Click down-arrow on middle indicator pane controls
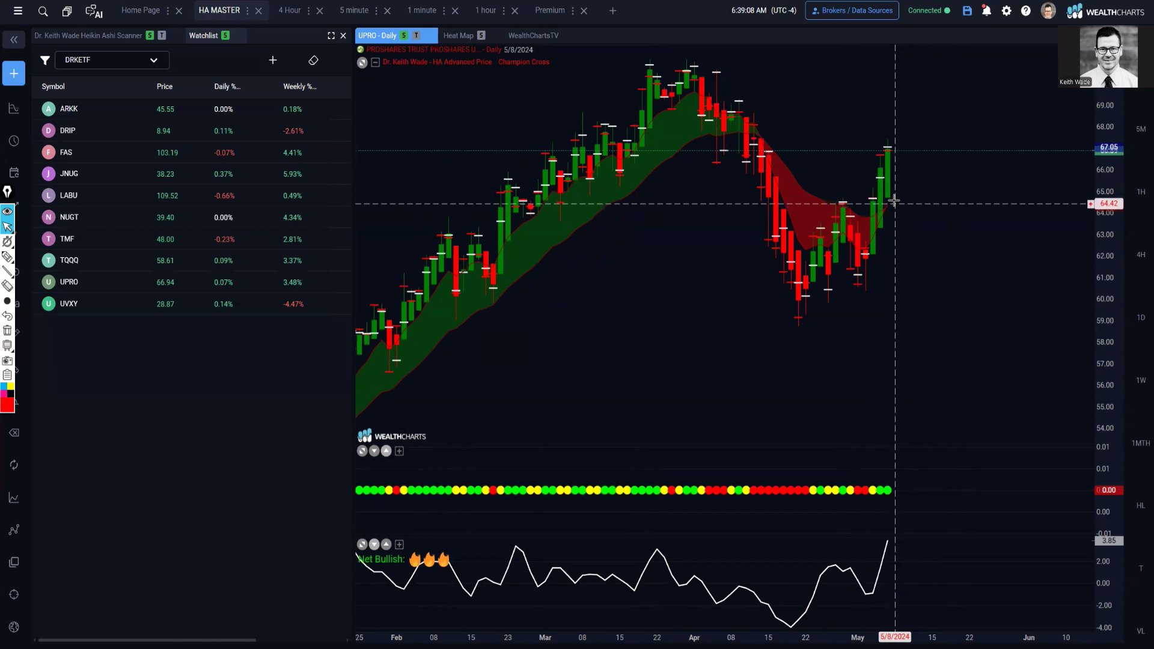1154x649 pixels. [x=374, y=451]
